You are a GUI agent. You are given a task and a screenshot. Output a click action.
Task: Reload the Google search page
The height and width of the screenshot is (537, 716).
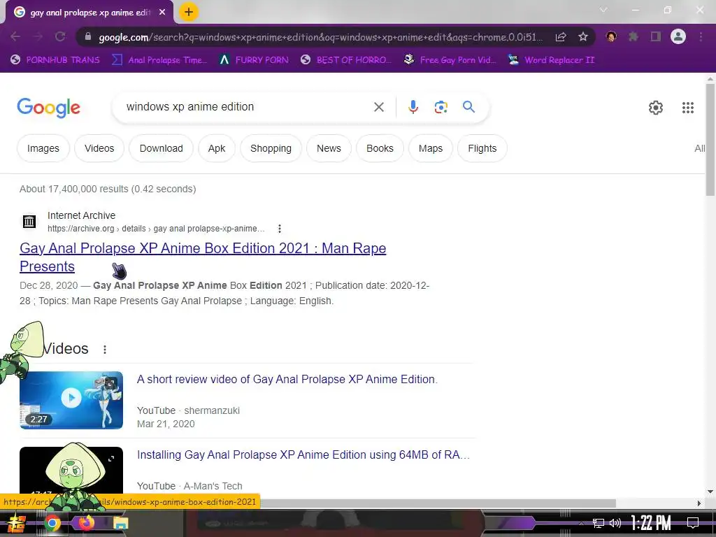[x=60, y=36]
